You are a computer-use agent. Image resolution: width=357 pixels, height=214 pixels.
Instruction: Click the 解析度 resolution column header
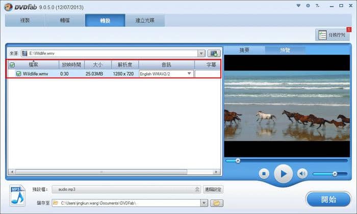pyautogui.click(x=125, y=65)
